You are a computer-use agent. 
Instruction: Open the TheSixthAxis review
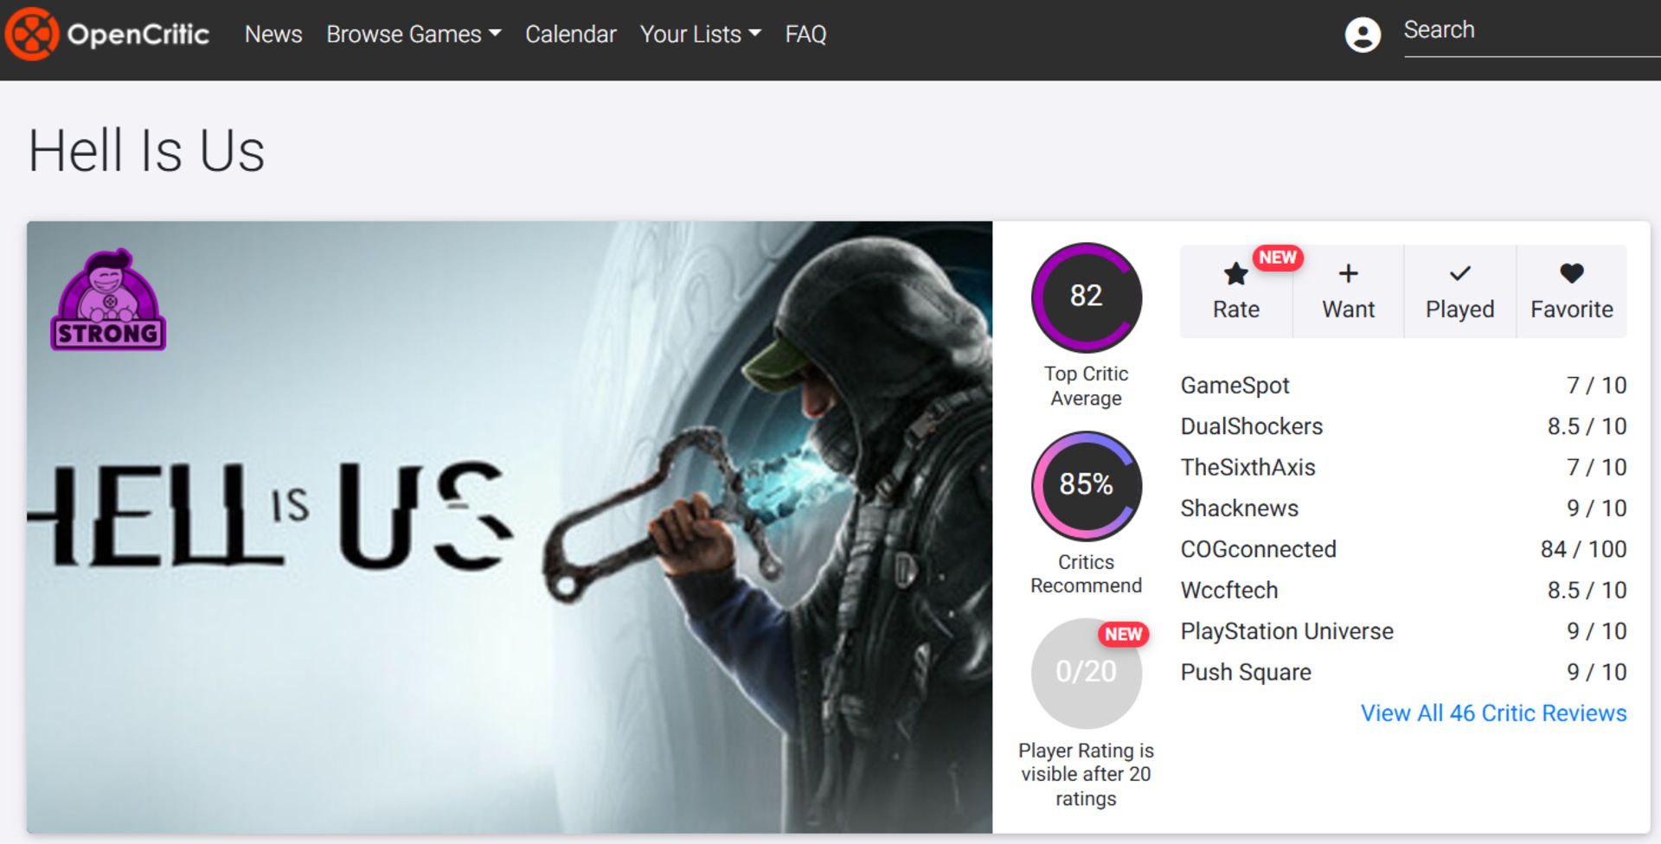[1247, 467]
